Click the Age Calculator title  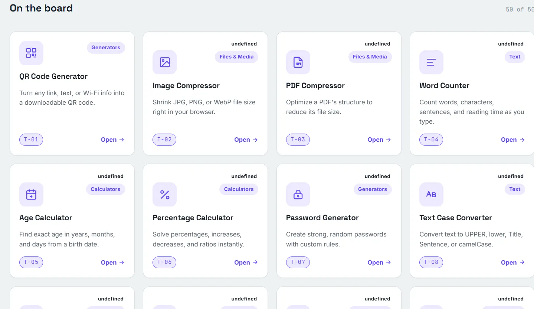pyautogui.click(x=46, y=218)
